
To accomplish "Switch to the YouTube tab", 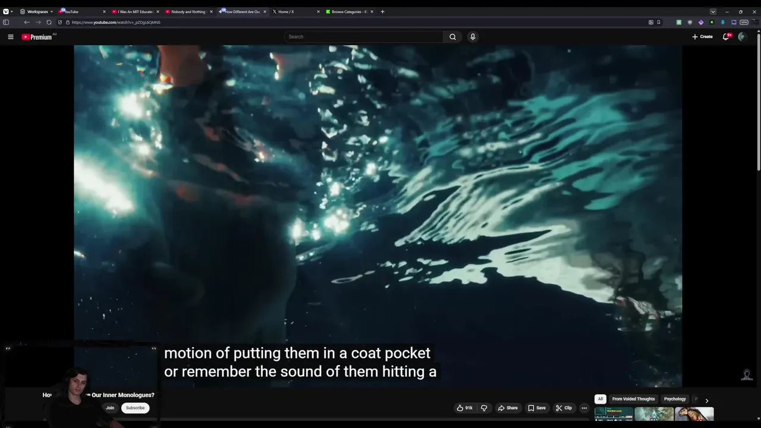I will (83, 11).
